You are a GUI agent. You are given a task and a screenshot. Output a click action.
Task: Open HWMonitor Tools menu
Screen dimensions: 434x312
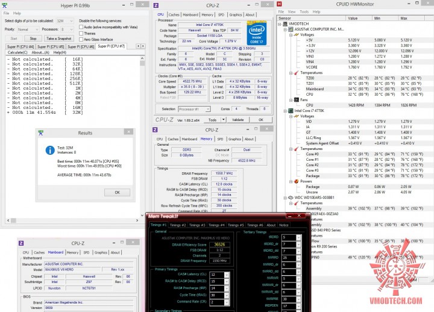(304, 11)
